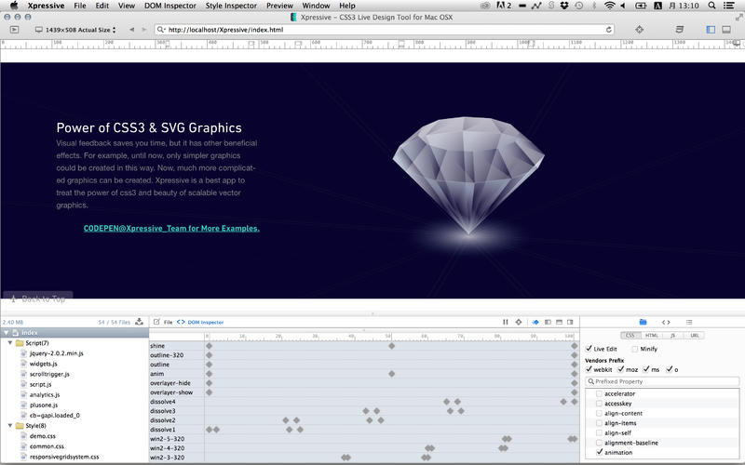Image resolution: width=745 pixels, height=465 pixels.
Task: Pause the animation timeline
Action: pos(505,322)
